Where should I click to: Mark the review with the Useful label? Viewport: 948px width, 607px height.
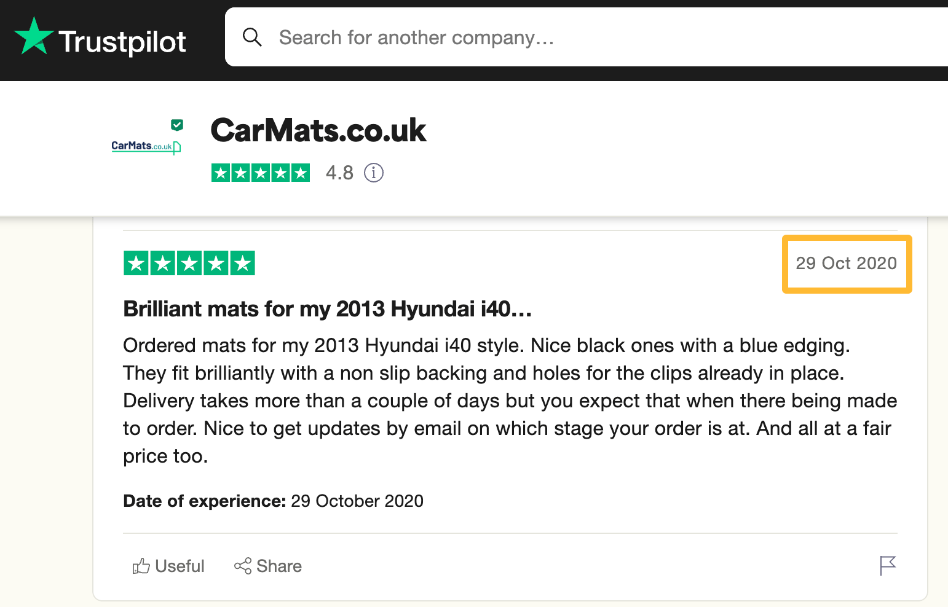180,566
